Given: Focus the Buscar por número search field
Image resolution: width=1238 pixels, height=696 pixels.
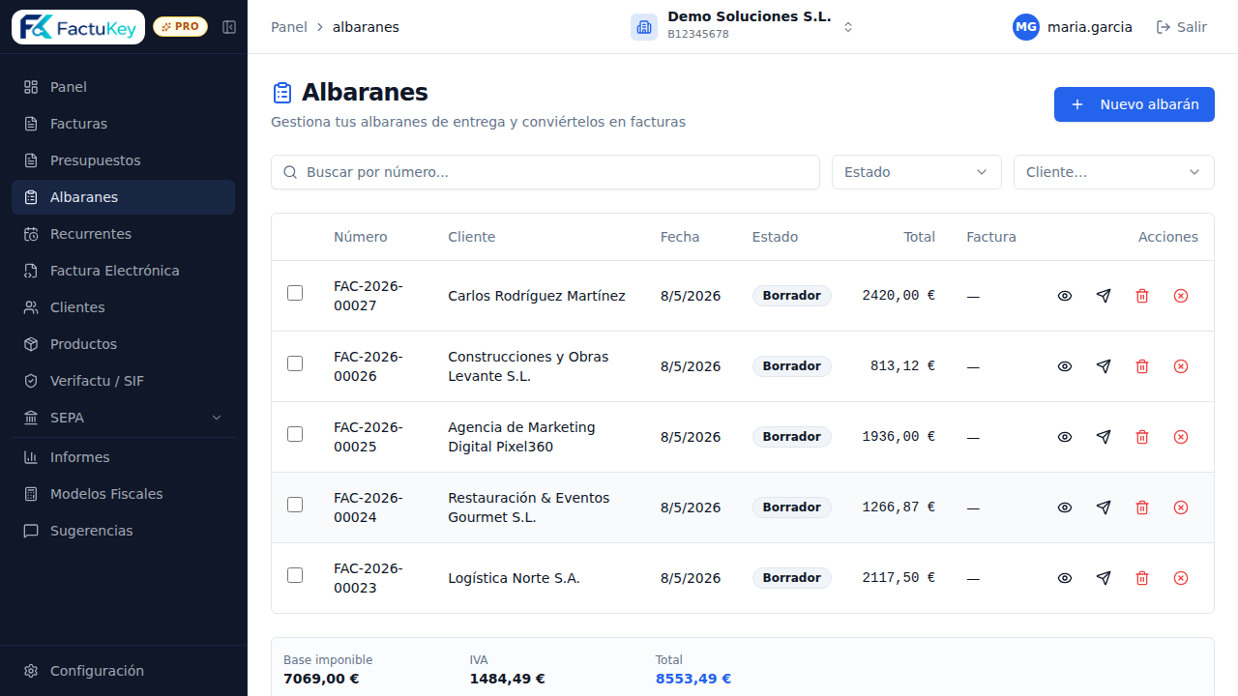Looking at the screenshot, I should pyautogui.click(x=545, y=172).
